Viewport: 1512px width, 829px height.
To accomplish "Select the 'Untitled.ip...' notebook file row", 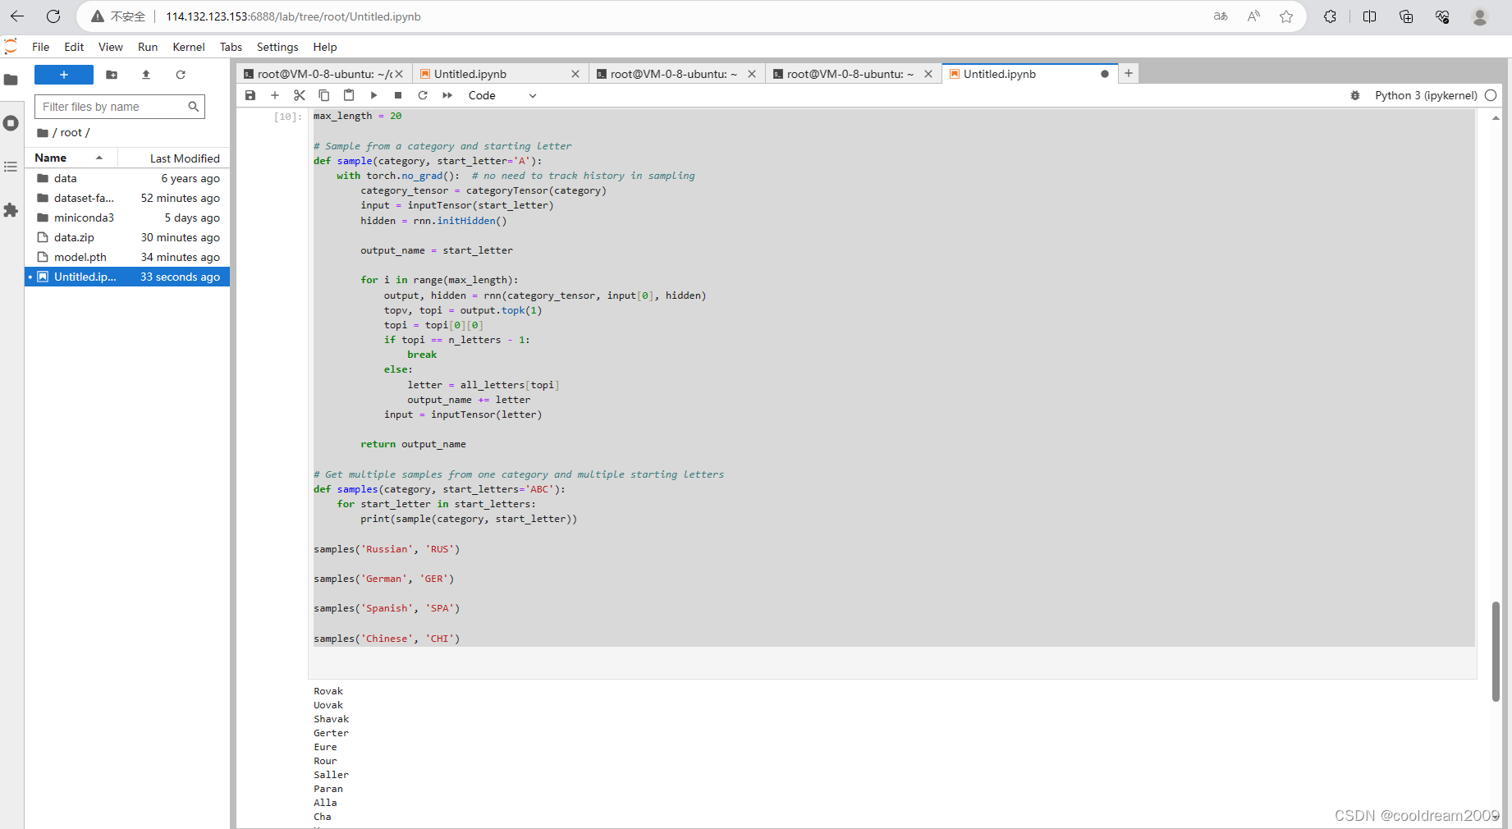I will click(127, 277).
